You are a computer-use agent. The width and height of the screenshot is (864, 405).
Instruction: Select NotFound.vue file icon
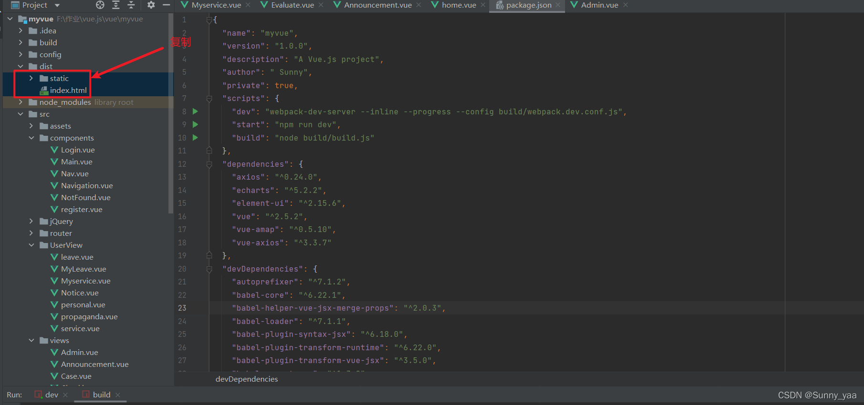coord(54,197)
